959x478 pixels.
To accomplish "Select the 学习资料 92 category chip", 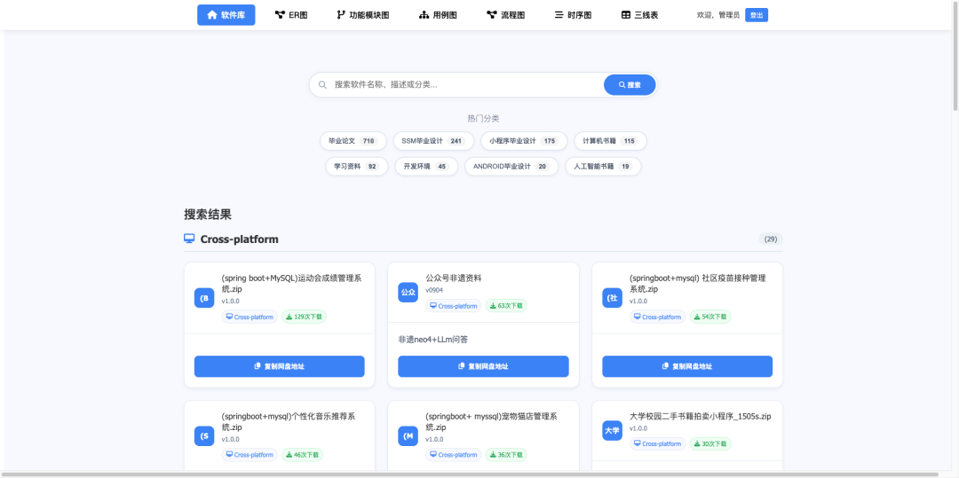I will (x=357, y=166).
